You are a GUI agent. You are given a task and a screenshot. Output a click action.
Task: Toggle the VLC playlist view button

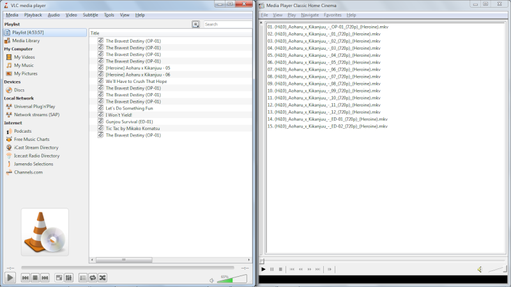83,277
